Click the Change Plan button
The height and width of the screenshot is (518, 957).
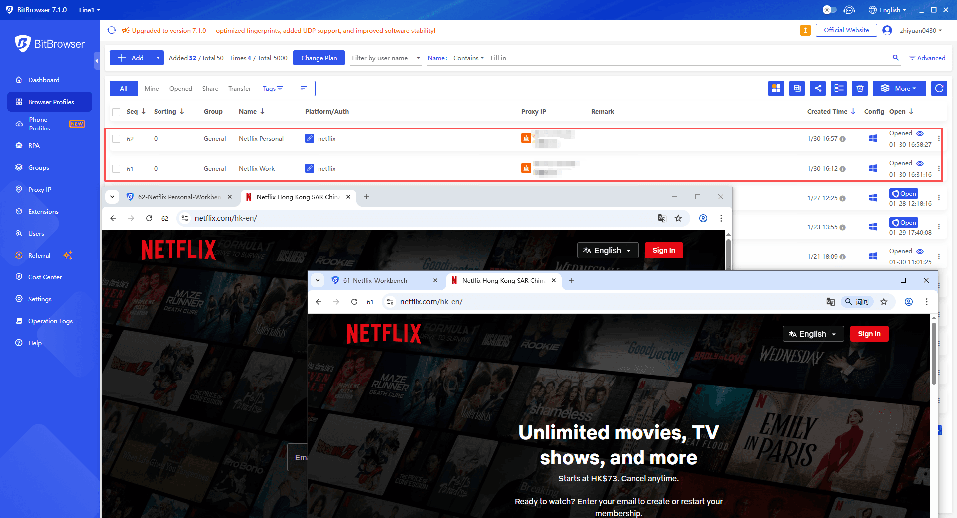coord(319,58)
